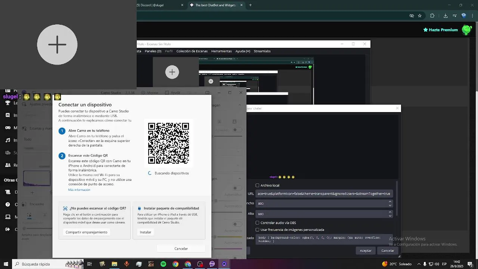
Task: Open Google Chrome on taskbar
Action: 176,264
